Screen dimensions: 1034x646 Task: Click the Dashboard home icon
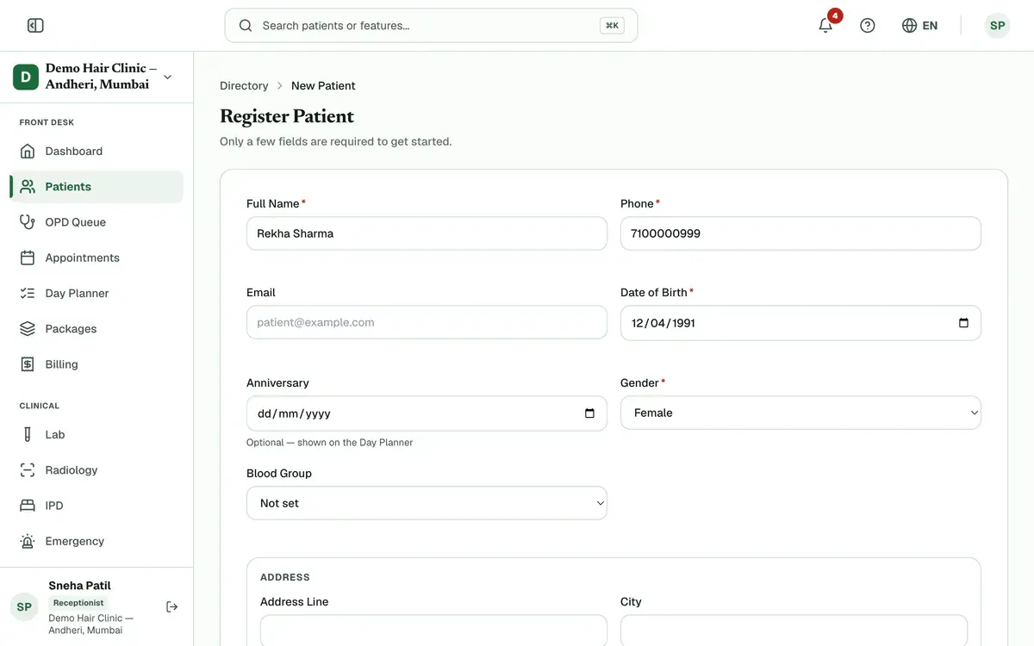coord(28,151)
